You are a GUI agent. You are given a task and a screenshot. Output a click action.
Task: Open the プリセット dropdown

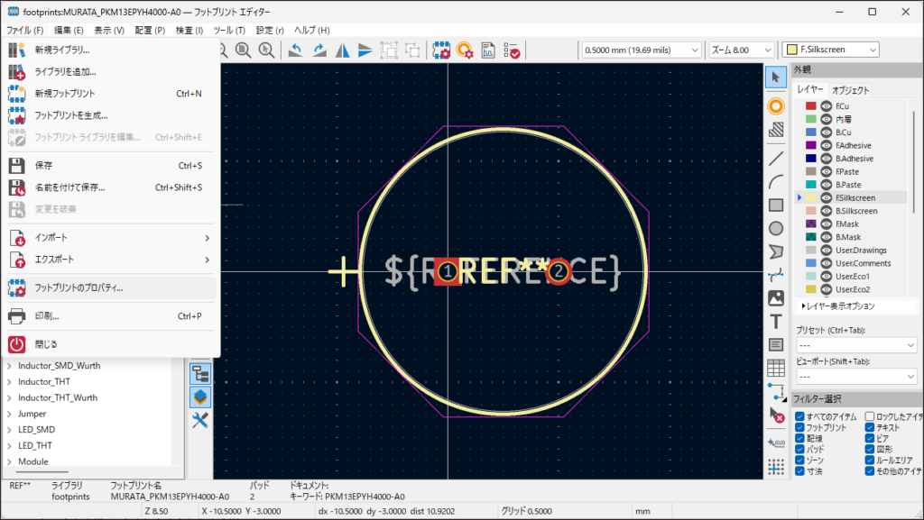pyautogui.click(x=855, y=345)
